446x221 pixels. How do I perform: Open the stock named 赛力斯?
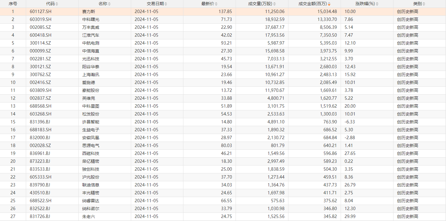(x=89, y=12)
